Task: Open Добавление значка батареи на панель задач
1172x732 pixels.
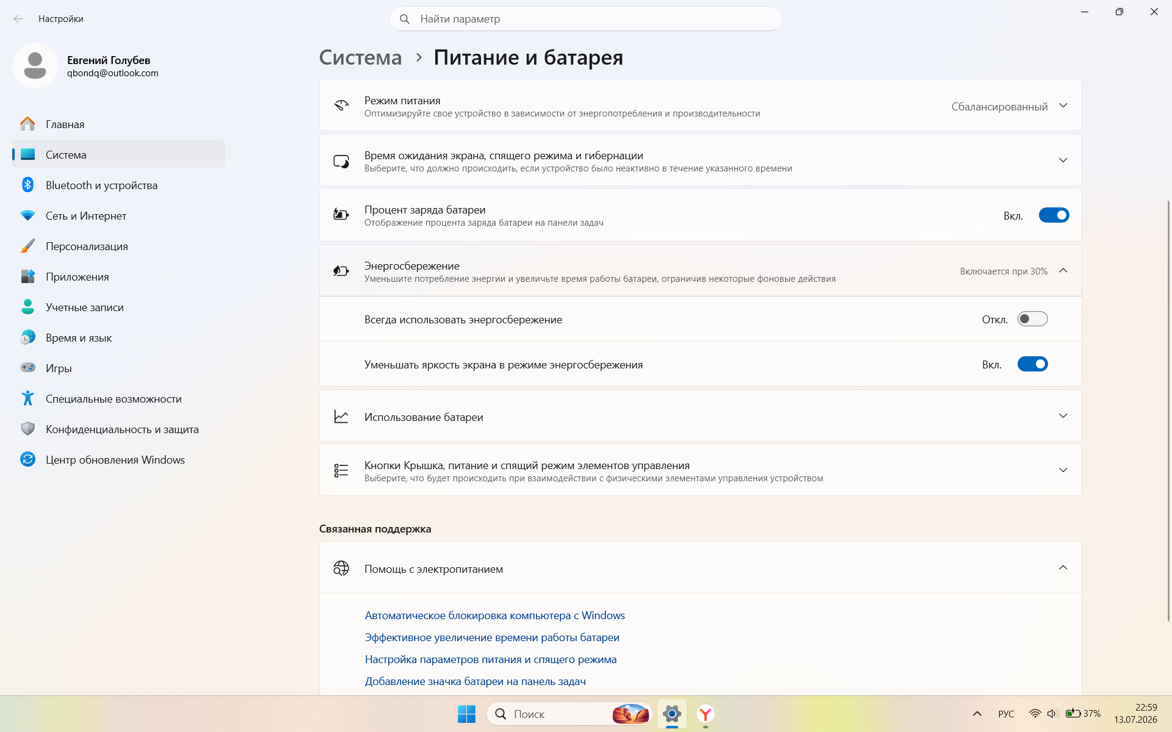Action: pyautogui.click(x=475, y=681)
